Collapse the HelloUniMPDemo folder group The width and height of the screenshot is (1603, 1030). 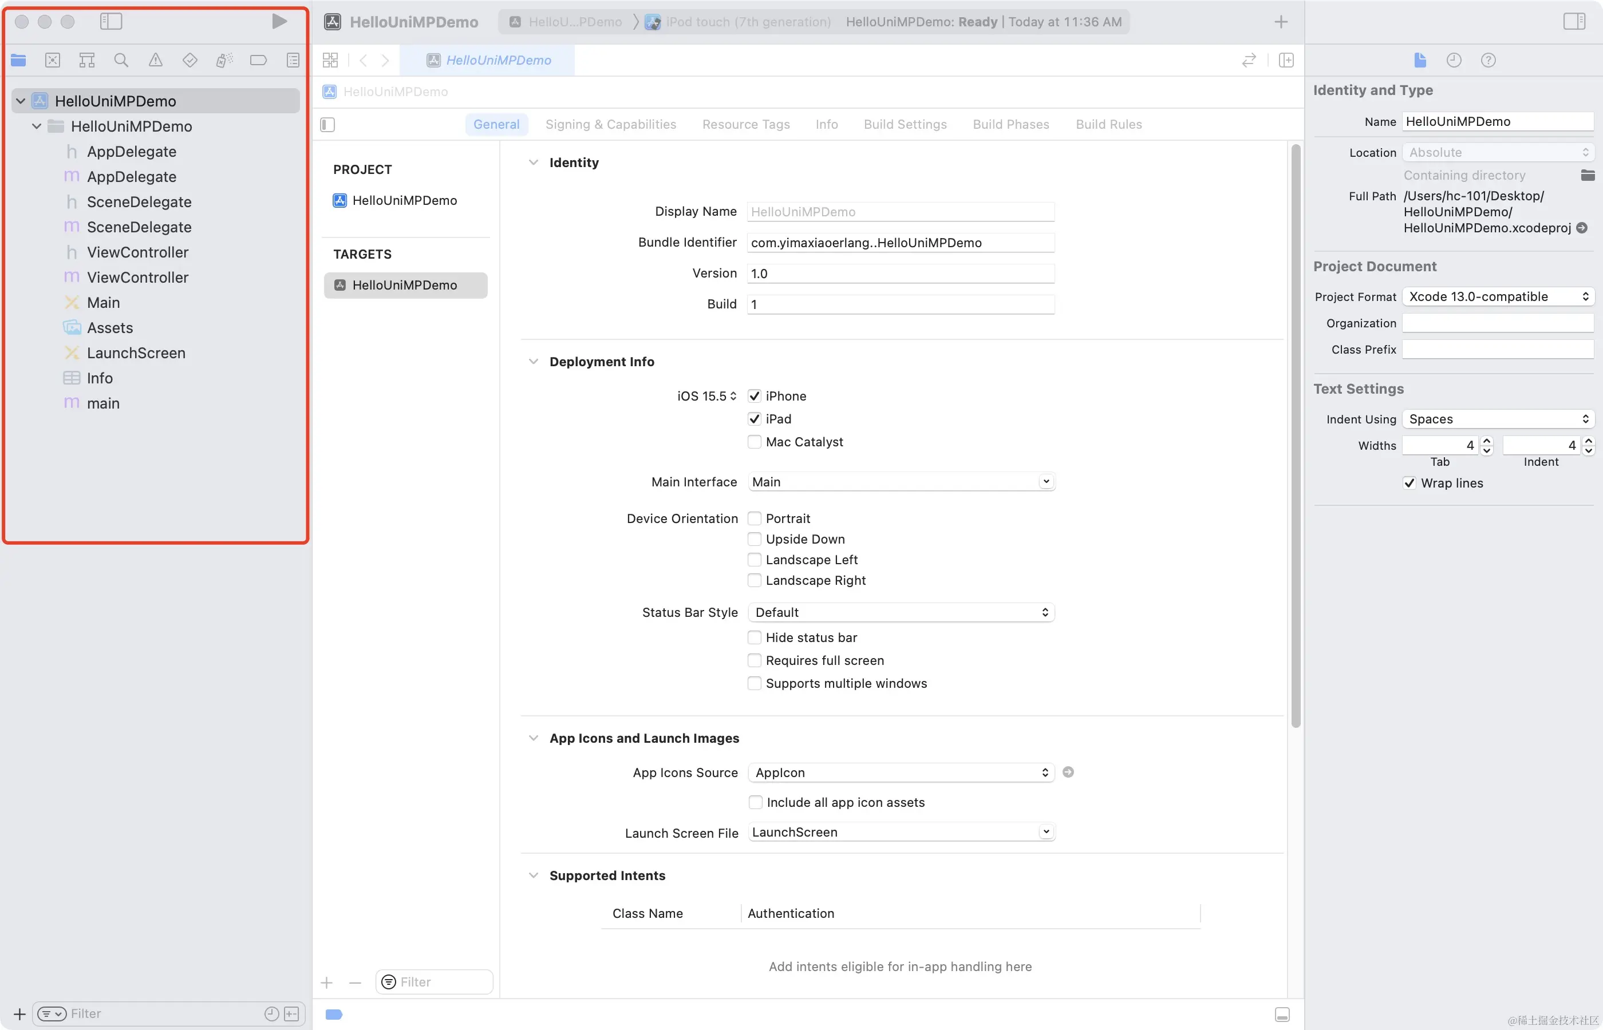[x=37, y=126]
